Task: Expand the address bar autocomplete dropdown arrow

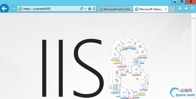Action: [85, 9]
